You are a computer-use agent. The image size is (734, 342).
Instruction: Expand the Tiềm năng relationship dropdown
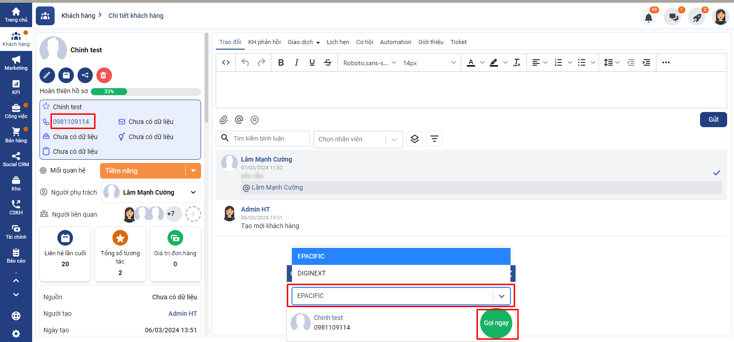(193, 171)
